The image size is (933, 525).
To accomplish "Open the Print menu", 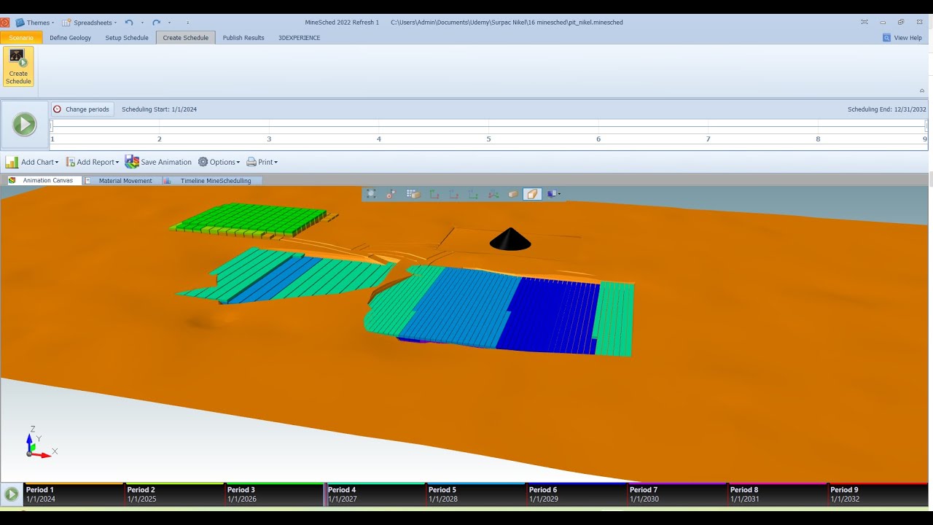I will pos(262,162).
